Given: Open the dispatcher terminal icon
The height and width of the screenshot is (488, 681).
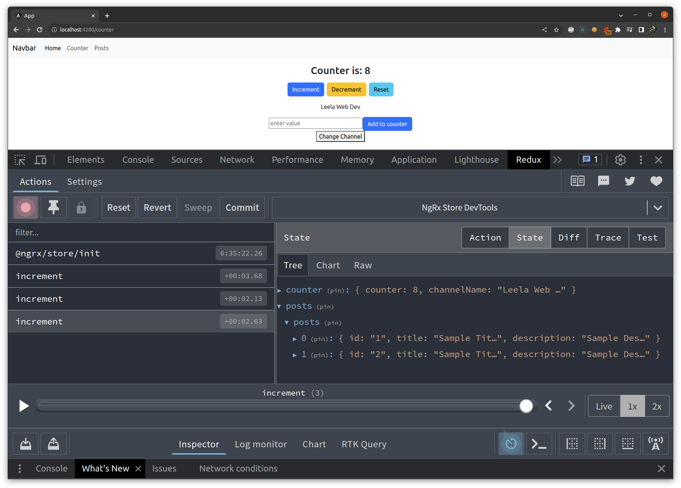Looking at the screenshot, I should (x=539, y=444).
